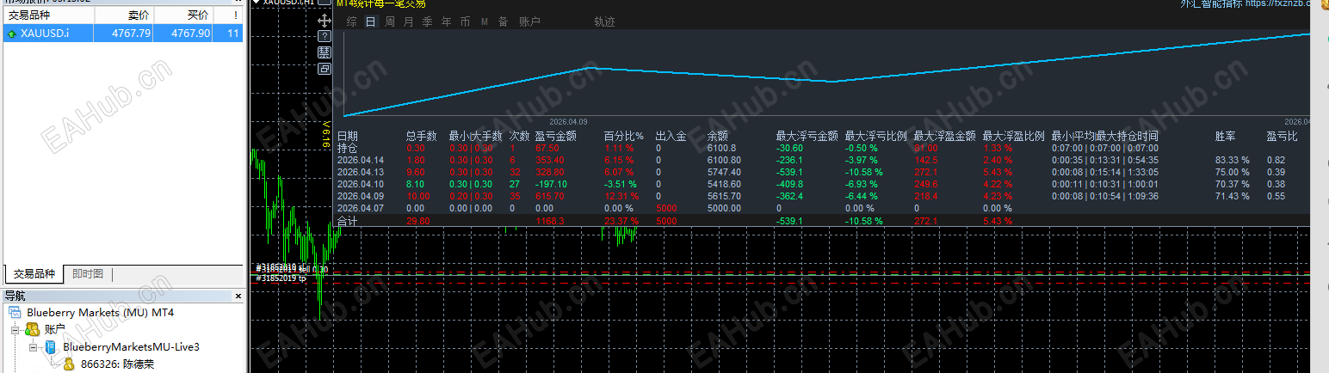Switch to the 即时图 tick chart tab
The image size is (1329, 373).
(87, 274)
